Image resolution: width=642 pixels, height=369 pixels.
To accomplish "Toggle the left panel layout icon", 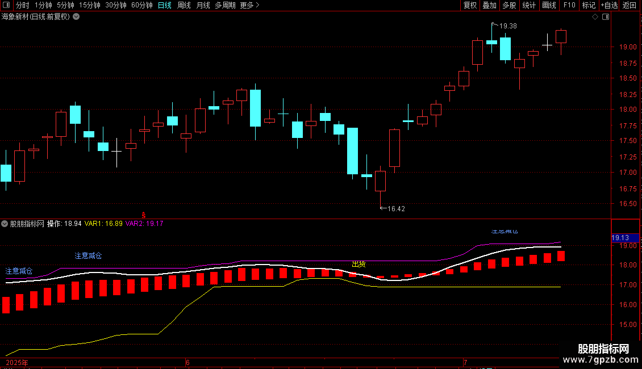I will 6,5.
